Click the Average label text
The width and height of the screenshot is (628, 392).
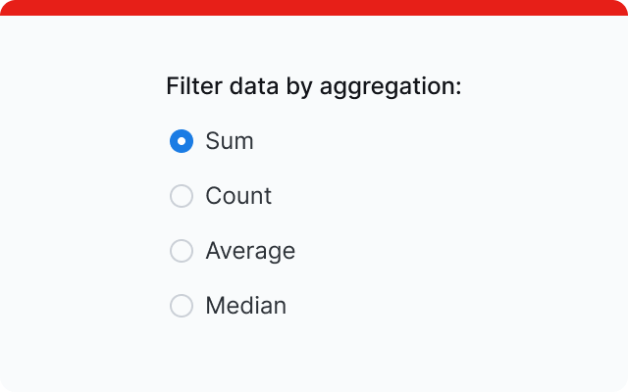click(250, 251)
